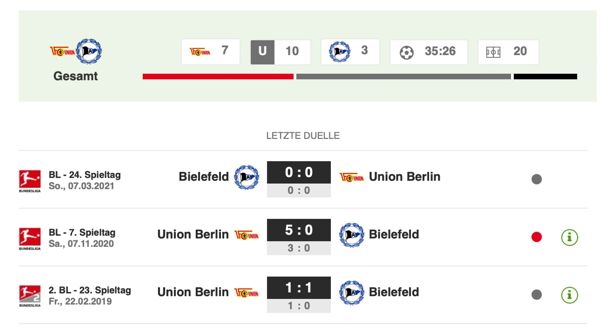Click Bielefeld wins box showing 3
Screen dimensions: 610x334
pyautogui.click(x=350, y=52)
